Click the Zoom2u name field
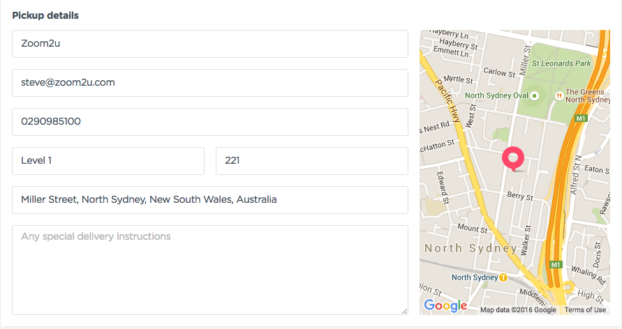Image resolution: width=622 pixels, height=329 pixels. click(x=210, y=43)
